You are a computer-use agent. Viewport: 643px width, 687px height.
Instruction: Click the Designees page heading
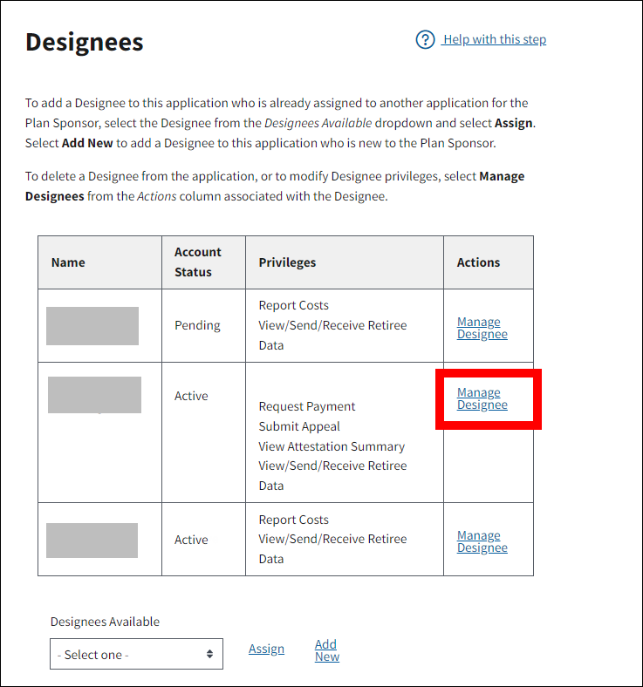click(85, 42)
